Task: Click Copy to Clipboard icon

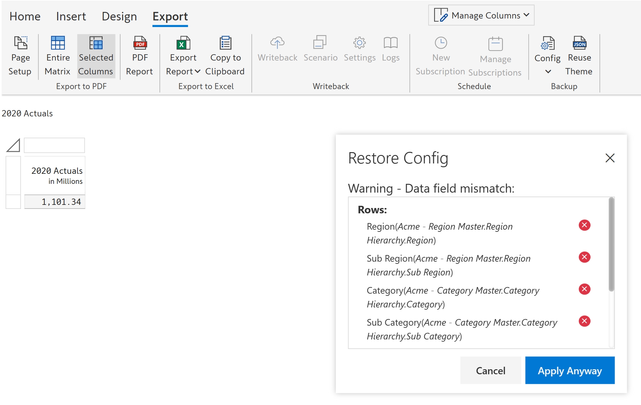Action: tap(225, 43)
